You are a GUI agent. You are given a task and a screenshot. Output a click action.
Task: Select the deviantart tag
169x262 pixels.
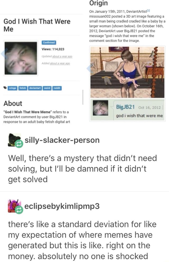point(35,88)
